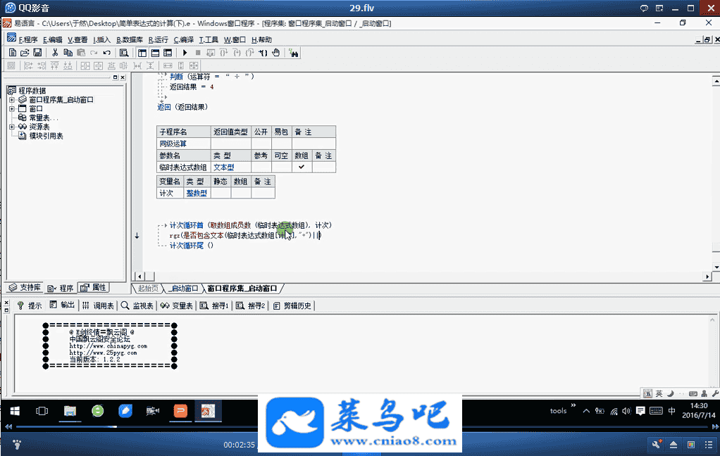
Task: Click the Undo arrow toolbar icon
Action: [106, 53]
